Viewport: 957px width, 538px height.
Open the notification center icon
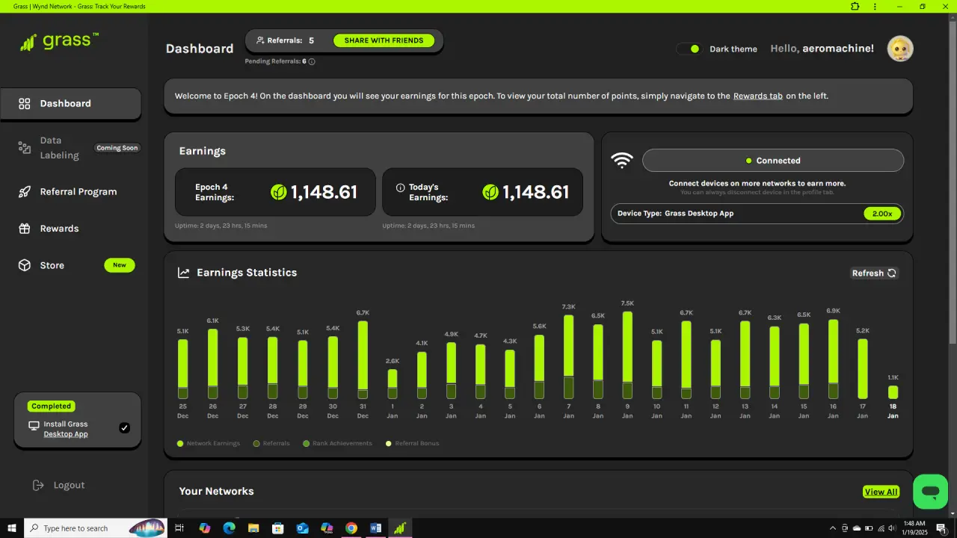(x=941, y=528)
